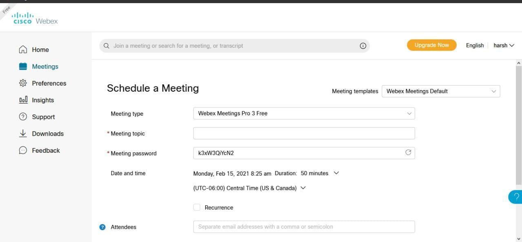
Task: Go to Home in sidebar
Action: (x=40, y=49)
